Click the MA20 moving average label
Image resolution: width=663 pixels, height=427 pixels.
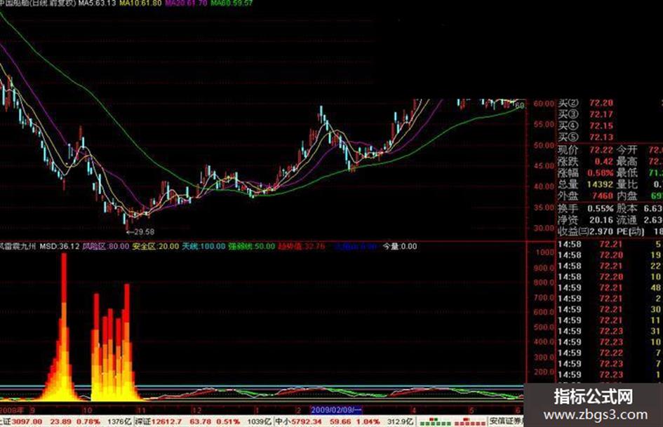(x=187, y=3)
